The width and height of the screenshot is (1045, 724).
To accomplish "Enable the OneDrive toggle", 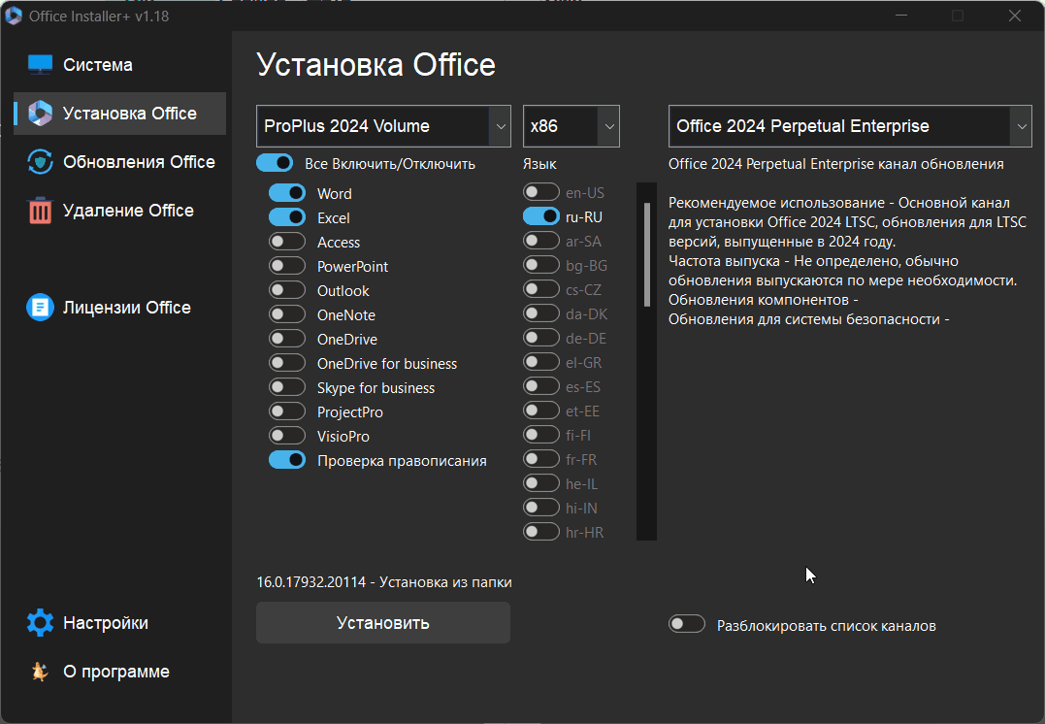I will (287, 339).
